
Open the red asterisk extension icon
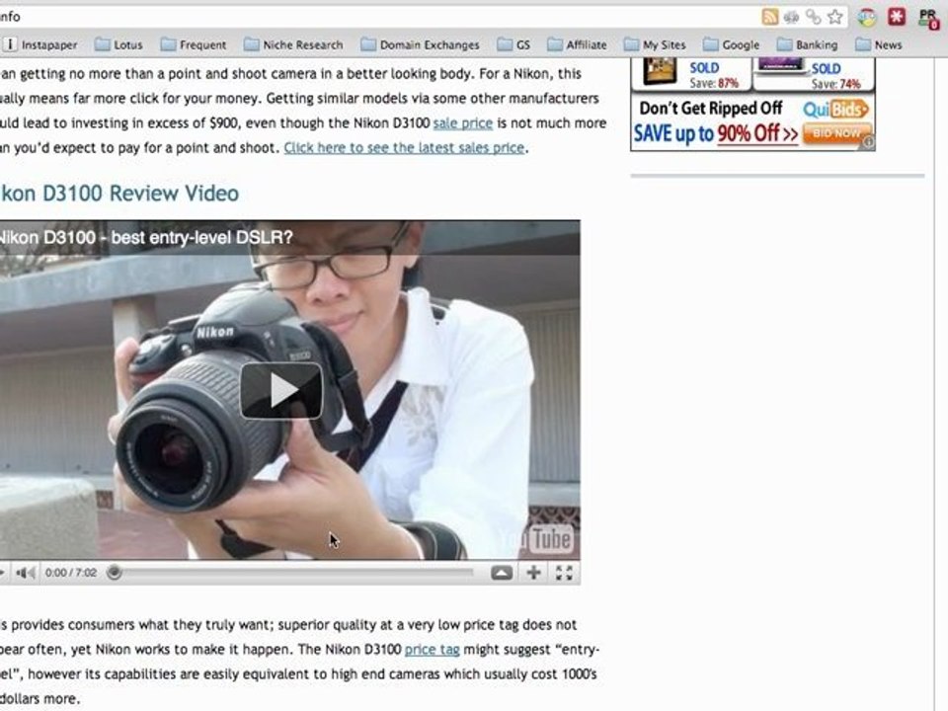click(897, 17)
